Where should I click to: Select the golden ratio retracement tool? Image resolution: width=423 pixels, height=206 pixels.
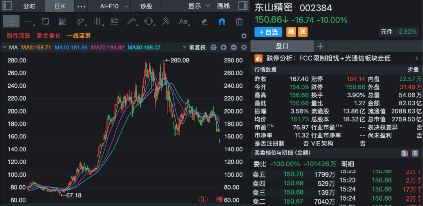[x=115, y=21]
